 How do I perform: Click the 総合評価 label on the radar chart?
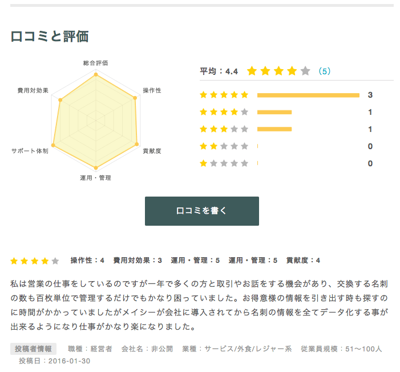click(95, 63)
